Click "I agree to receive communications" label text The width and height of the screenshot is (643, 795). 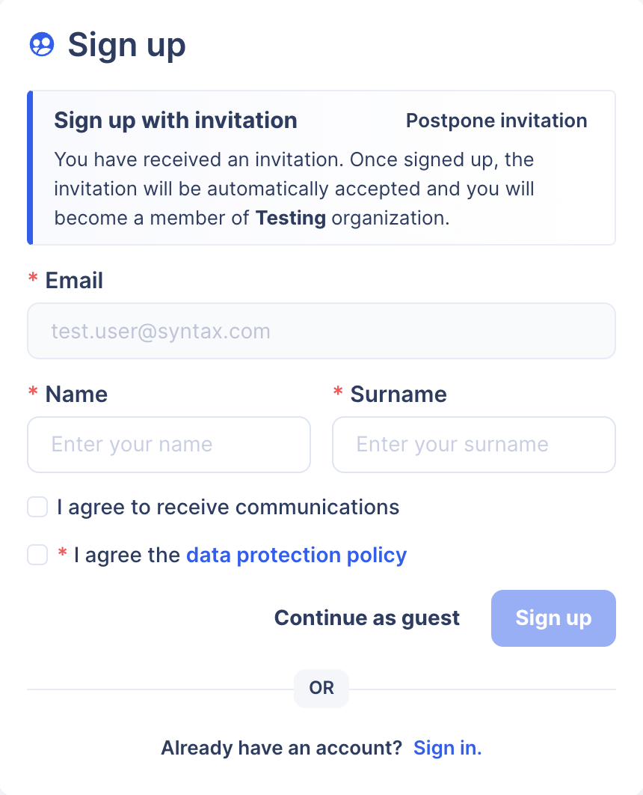tap(228, 508)
